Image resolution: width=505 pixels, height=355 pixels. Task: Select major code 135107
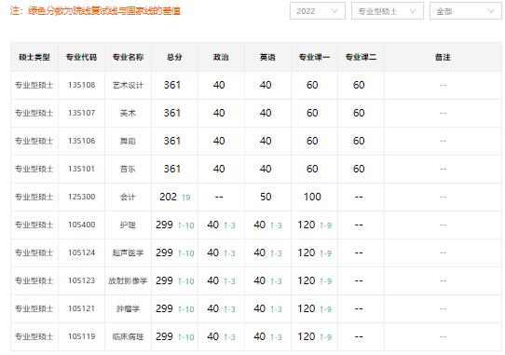(x=81, y=113)
